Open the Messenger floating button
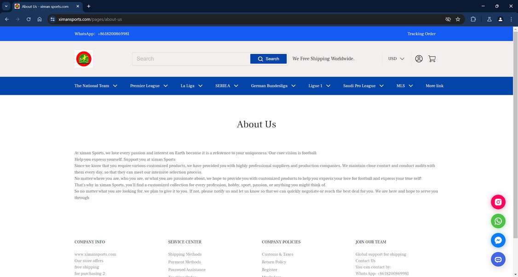The height and width of the screenshot is (277, 518). pos(498,240)
